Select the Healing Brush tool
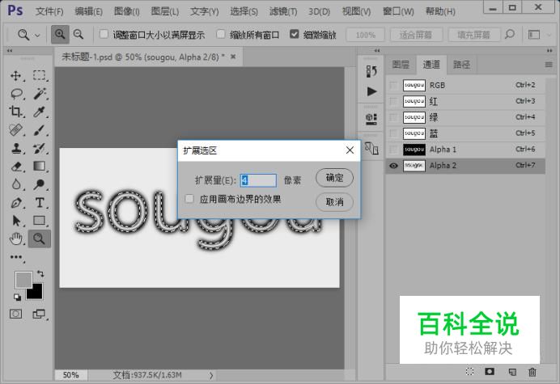This screenshot has height=384, width=560. click(15, 130)
